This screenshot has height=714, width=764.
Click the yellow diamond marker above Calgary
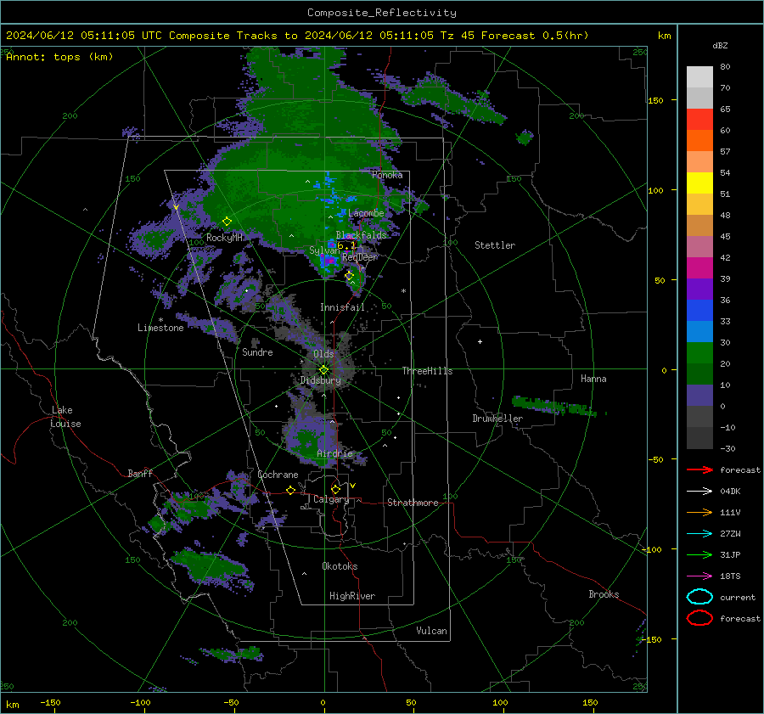pyautogui.click(x=335, y=489)
